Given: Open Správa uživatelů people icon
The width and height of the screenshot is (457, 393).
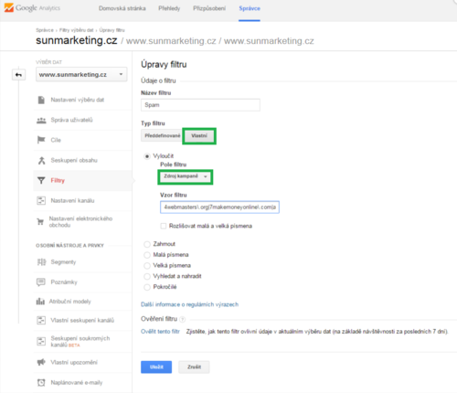Looking at the screenshot, I should tap(41, 120).
